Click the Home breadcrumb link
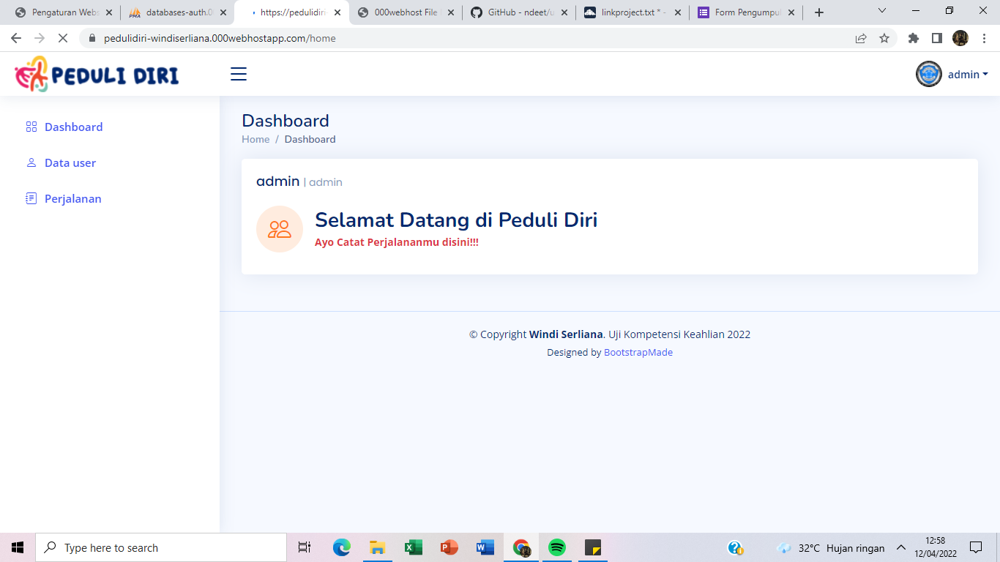This screenshot has width=1000, height=562. 255,139
